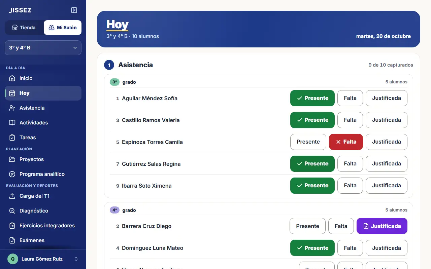The image size is (431, 269).
Task: Expand the user menu chevrons by Laura Gómez Ruiz
Action: pos(76,259)
